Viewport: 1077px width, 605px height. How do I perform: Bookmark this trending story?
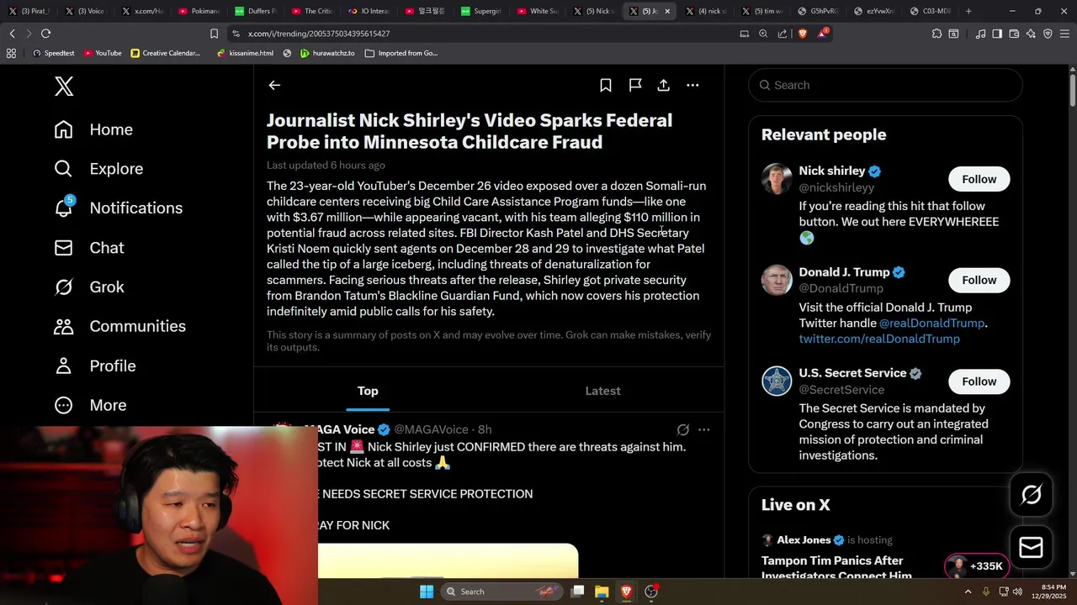point(606,85)
